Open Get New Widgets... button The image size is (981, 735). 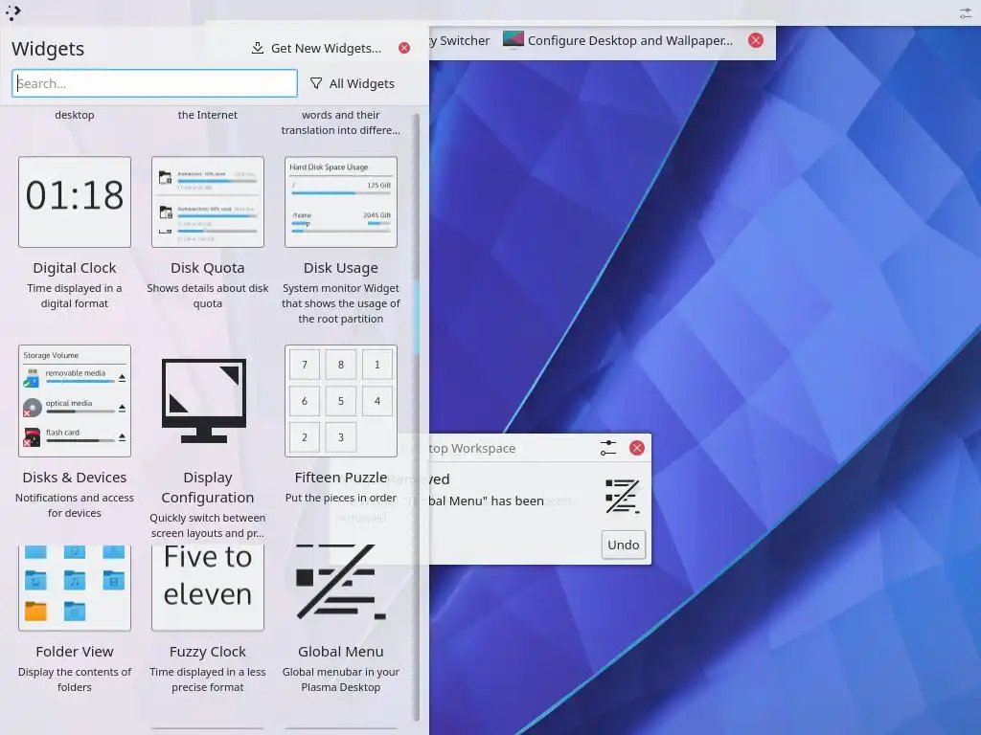tap(316, 48)
